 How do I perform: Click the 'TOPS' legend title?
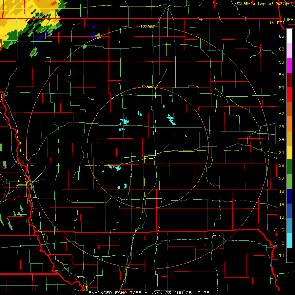(x=288, y=19)
